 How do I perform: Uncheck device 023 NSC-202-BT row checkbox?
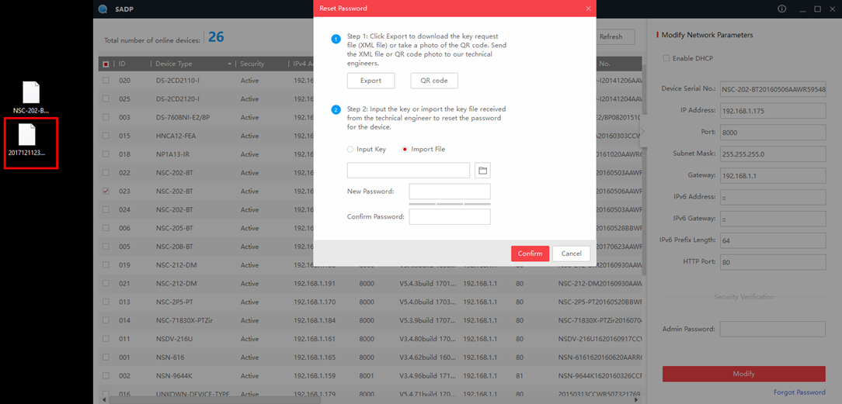click(x=106, y=191)
